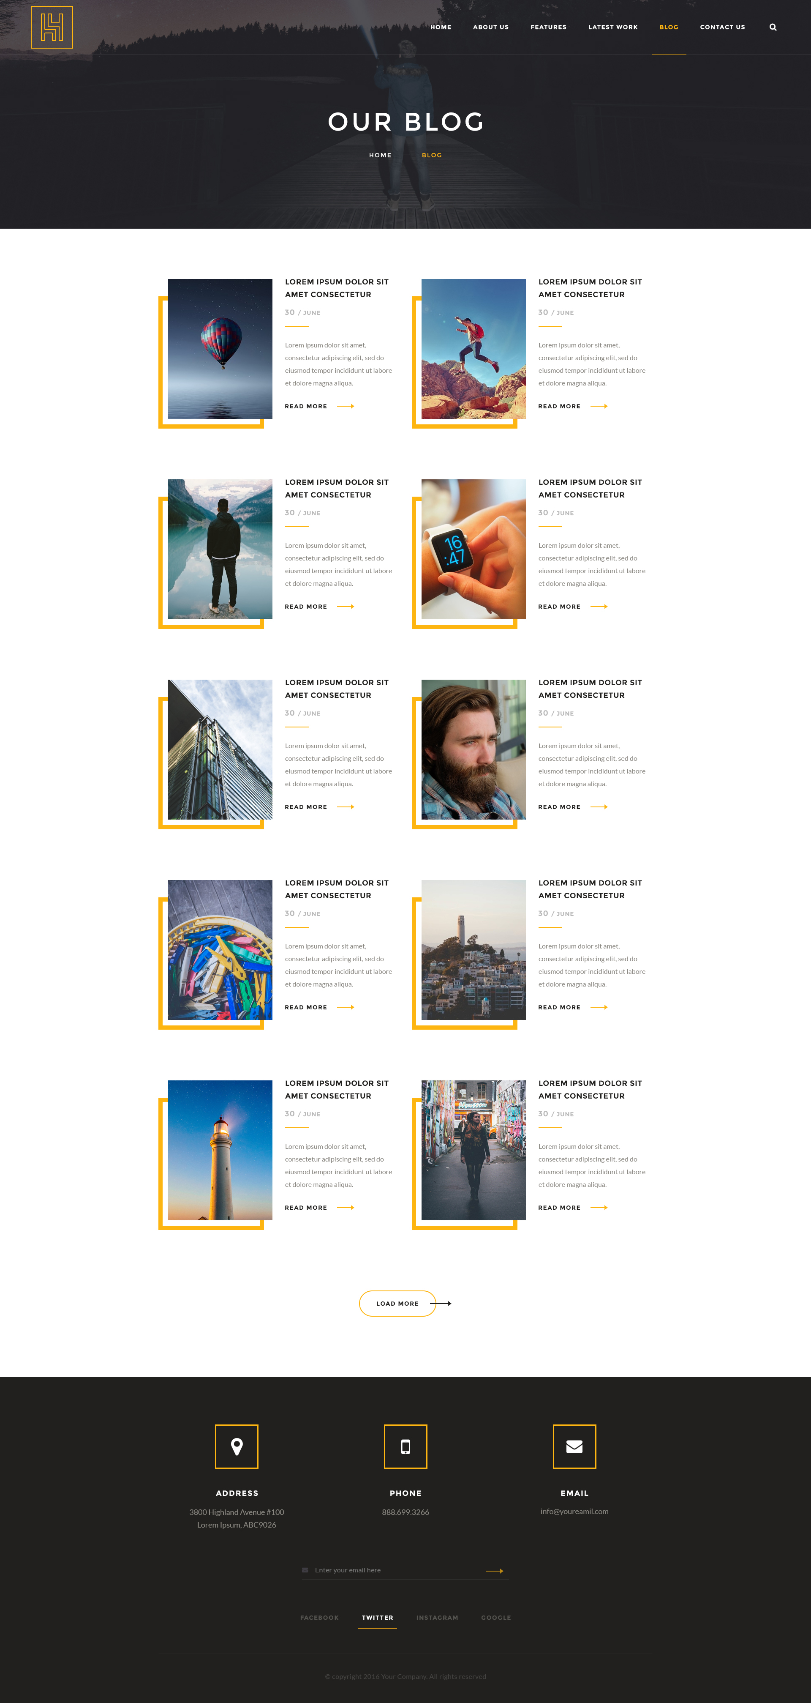Submit email with the yellow arrow icon
This screenshot has width=811, height=1703.
pos(495,1571)
